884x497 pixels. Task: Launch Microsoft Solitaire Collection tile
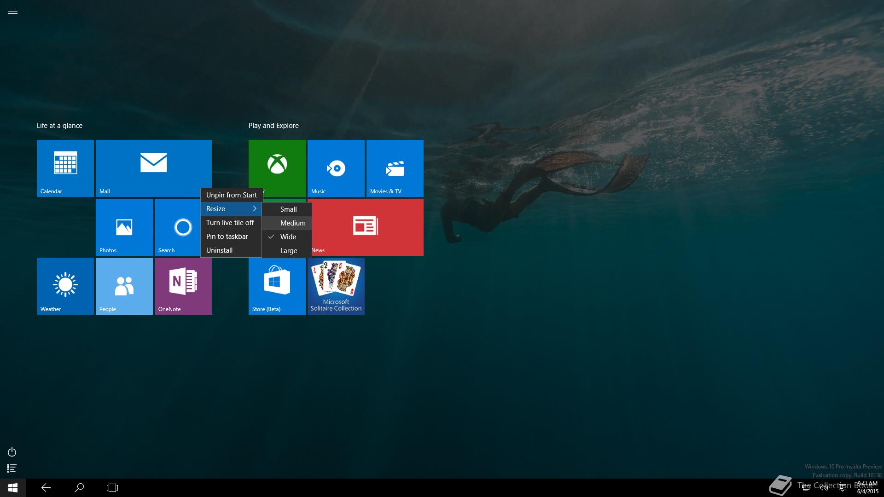[336, 286]
